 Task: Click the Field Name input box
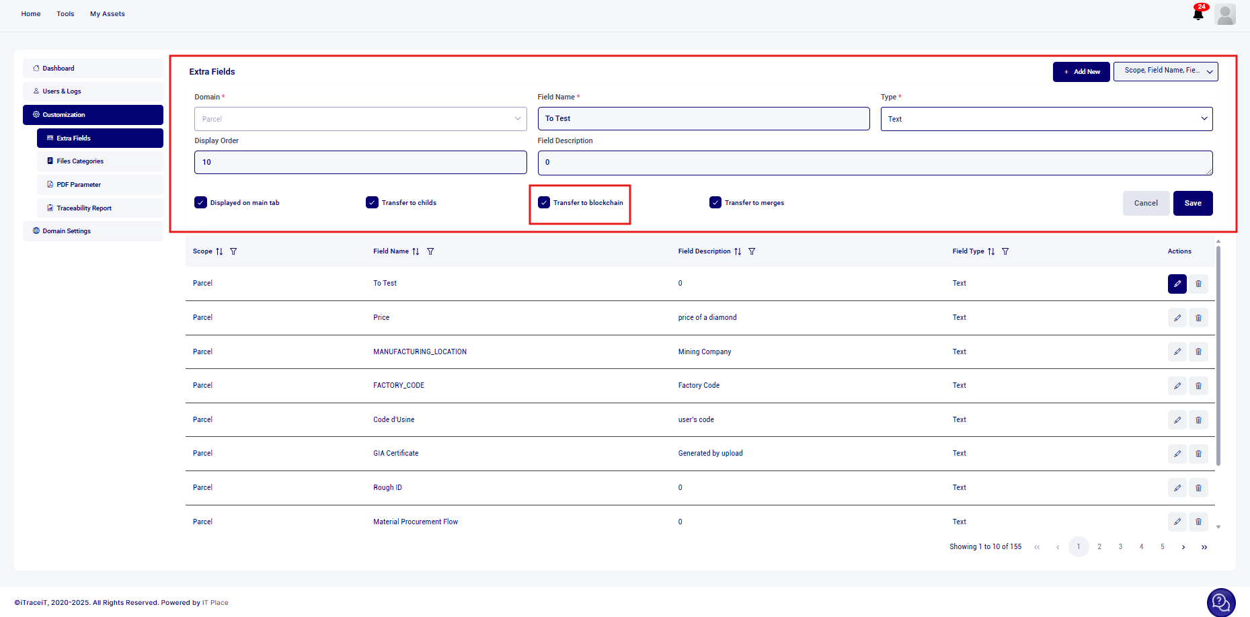(703, 119)
